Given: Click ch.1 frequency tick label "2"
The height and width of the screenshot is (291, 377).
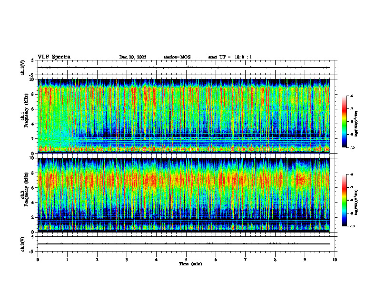Looking at the screenshot, I should click(x=34, y=139).
